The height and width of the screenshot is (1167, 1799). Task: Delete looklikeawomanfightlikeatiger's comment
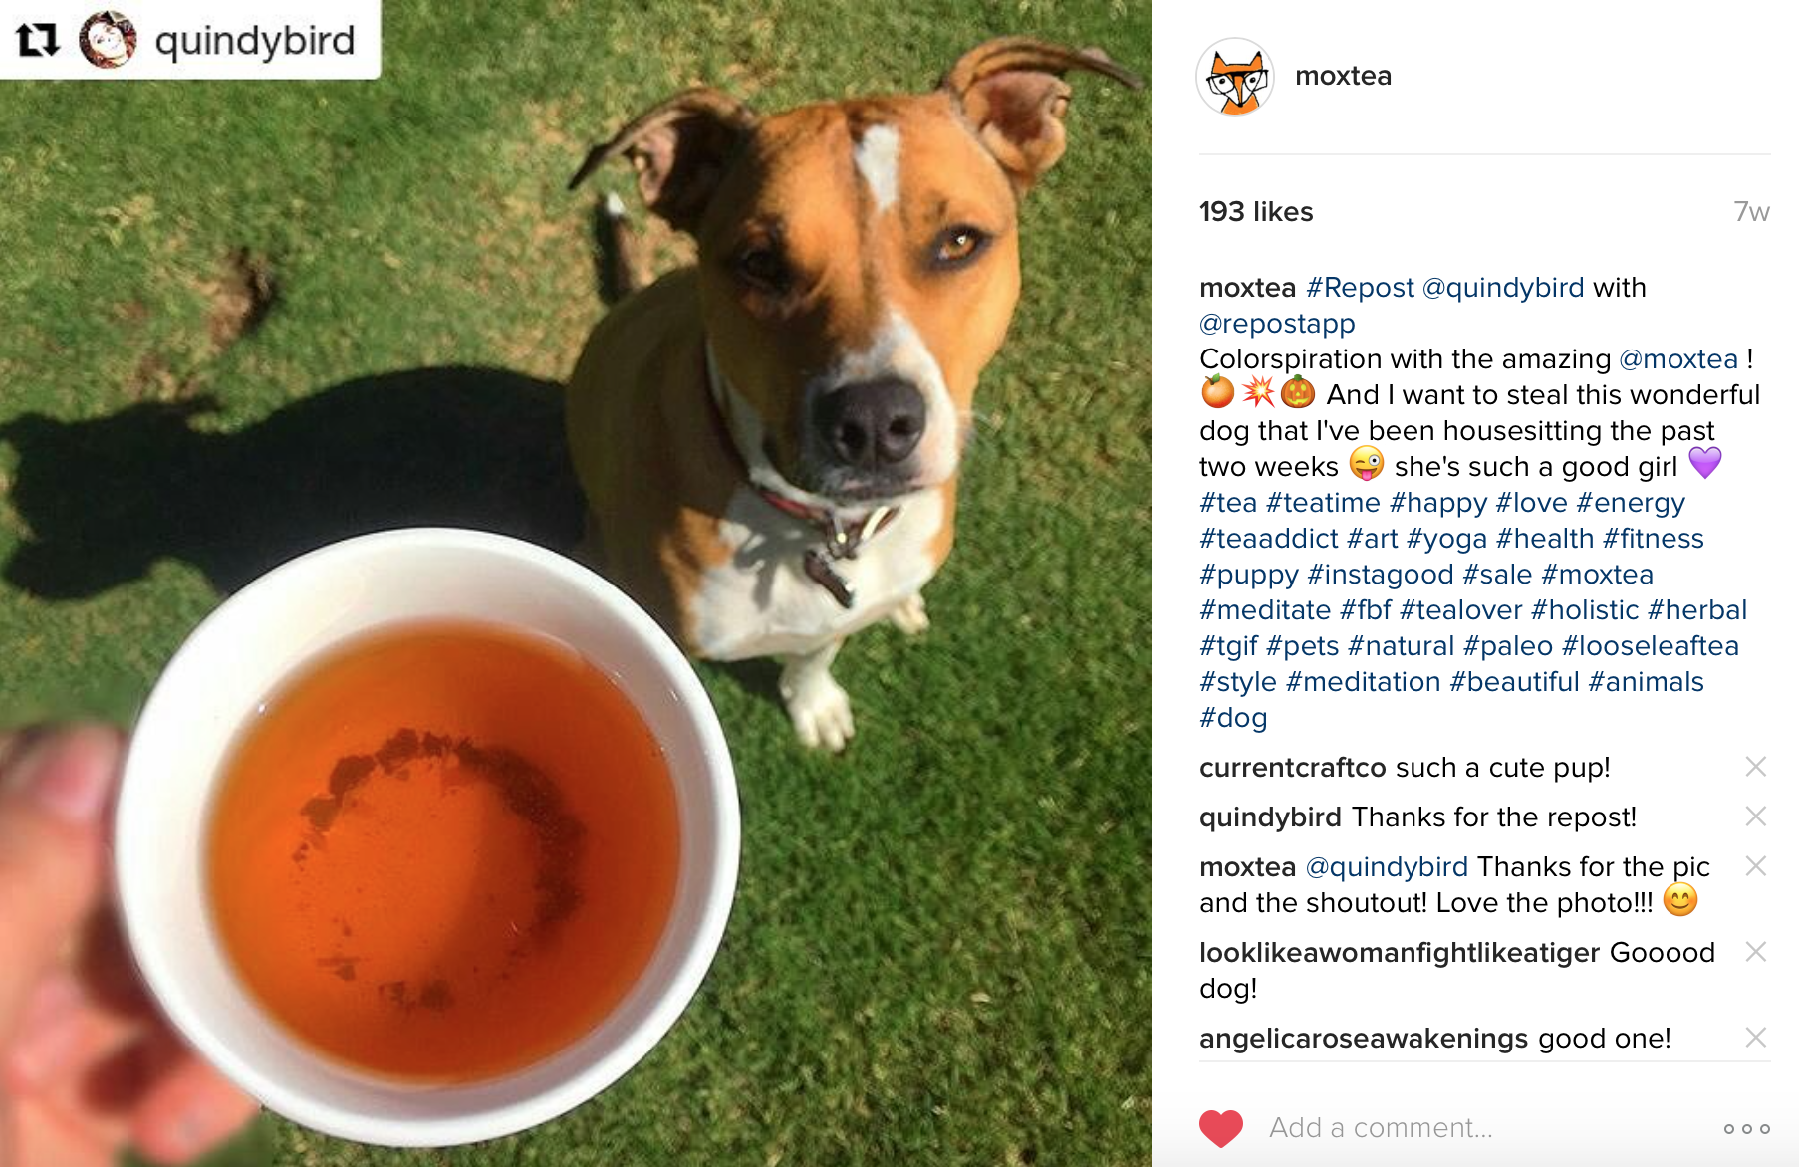click(1755, 951)
